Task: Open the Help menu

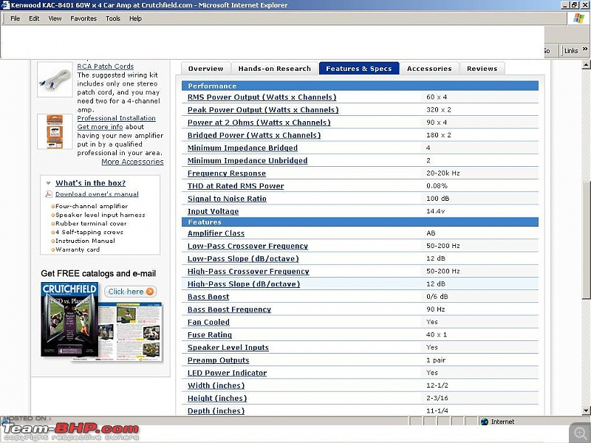Action: click(x=135, y=18)
